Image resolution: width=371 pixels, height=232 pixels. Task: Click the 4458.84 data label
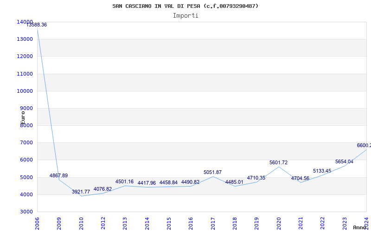click(168, 182)
